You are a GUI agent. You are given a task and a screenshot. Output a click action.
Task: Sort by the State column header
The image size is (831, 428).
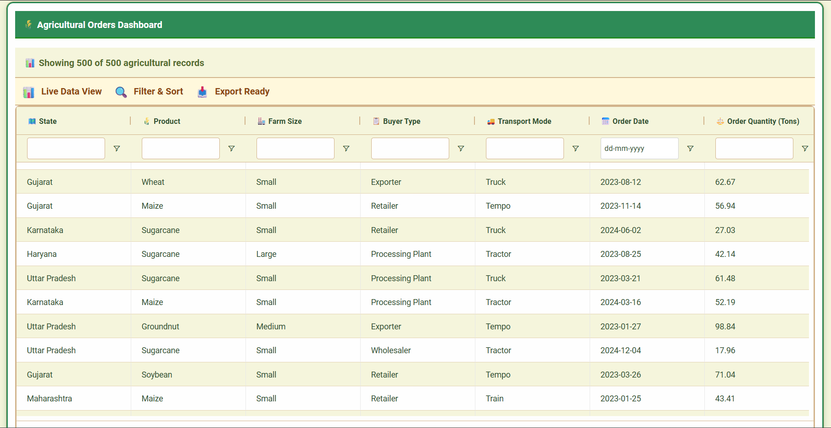tap(48, 121)
